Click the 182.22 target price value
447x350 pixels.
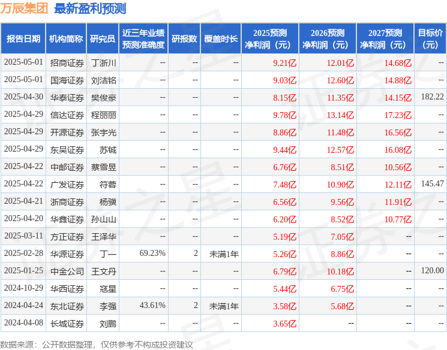coord(433,97)
